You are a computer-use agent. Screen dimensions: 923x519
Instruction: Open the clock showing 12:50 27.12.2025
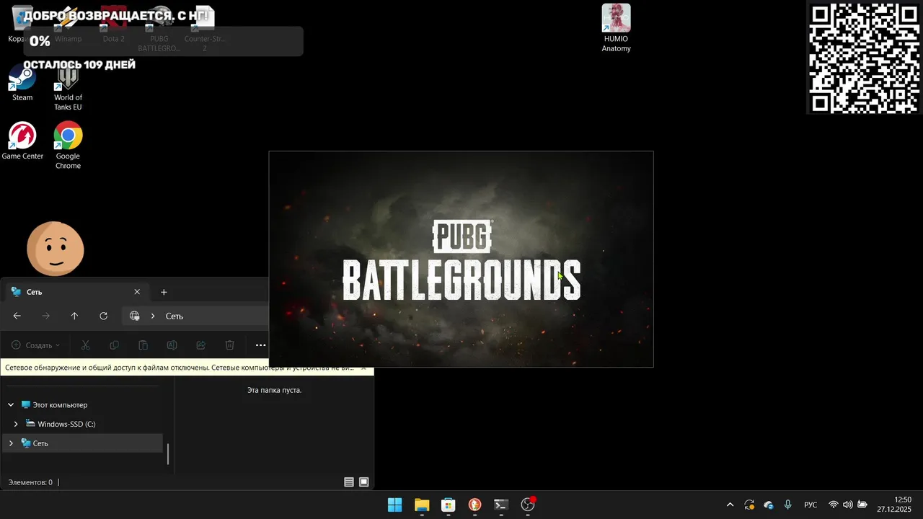tap(894, 505)
